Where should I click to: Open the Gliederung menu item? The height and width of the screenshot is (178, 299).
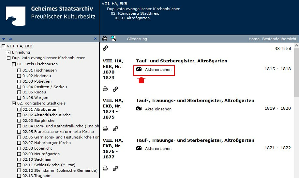(137, 39)
